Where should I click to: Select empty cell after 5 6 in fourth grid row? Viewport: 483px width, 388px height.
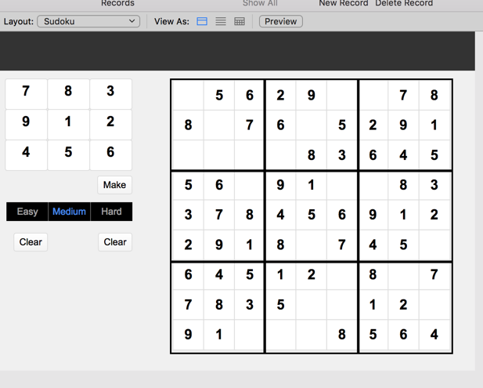pyautogui.click(x=250, y=185)
